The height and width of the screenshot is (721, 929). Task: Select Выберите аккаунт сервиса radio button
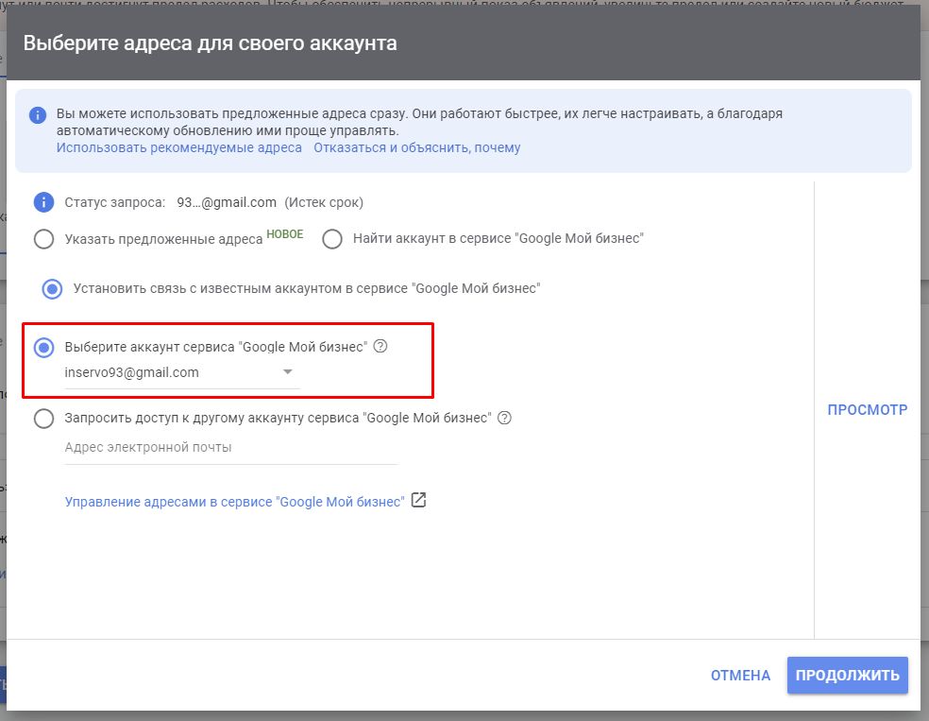tap(43, 348)
